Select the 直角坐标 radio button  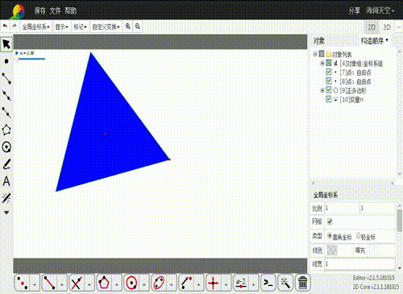click(330, 236)
